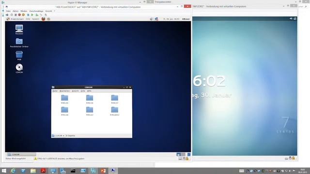This screenshot has width=310, height=174.
Task: Open the Aktion menu
Action: 15,11
